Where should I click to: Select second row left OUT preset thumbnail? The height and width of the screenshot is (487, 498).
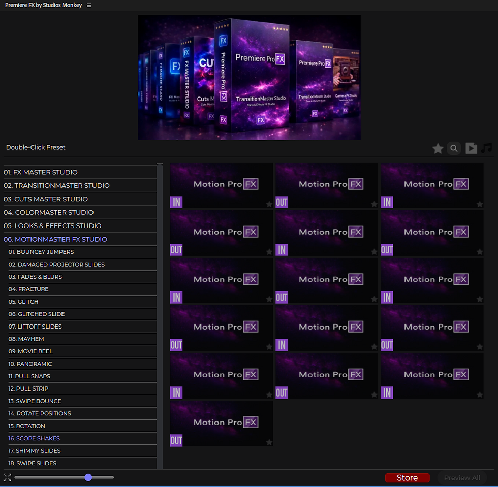click(222, 233)
